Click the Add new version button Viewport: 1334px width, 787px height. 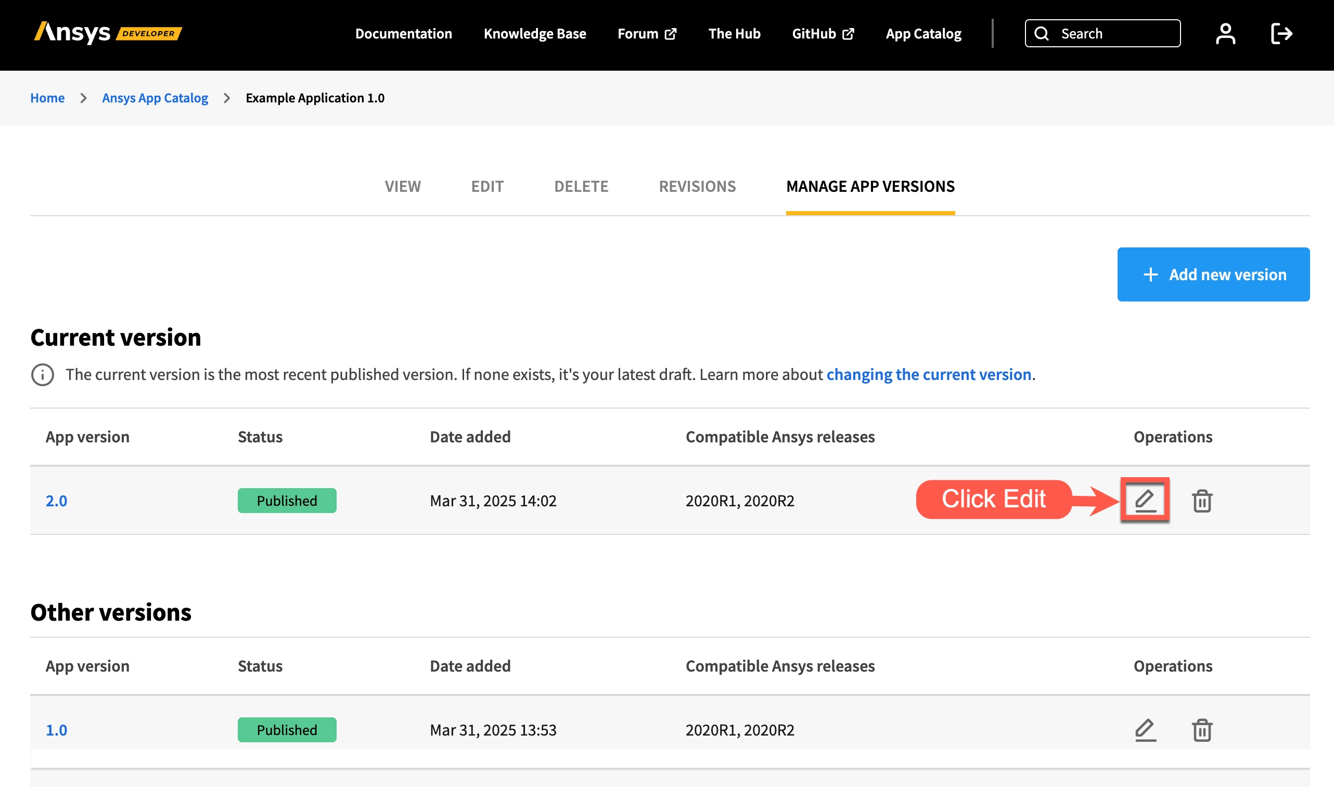(x=1213, y=274)
